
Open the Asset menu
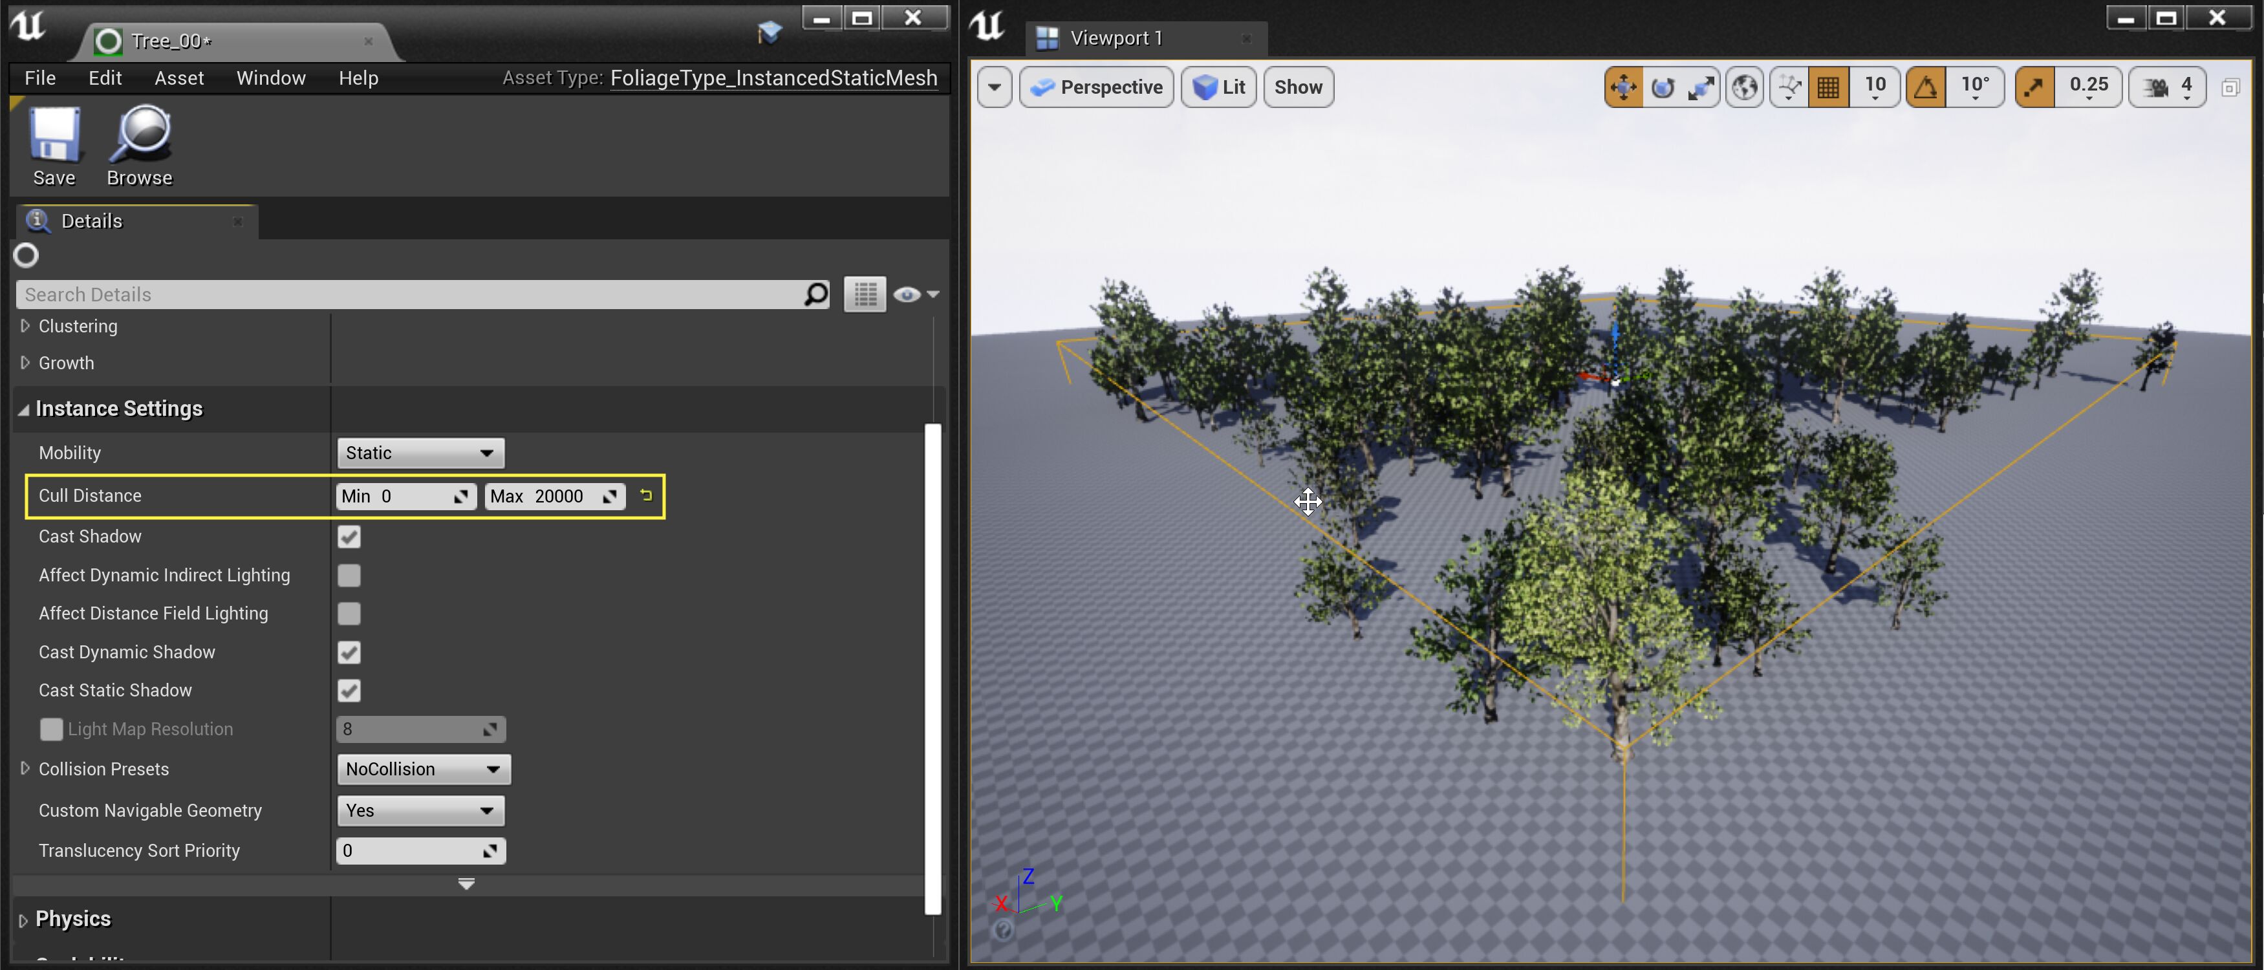(179, 78)
